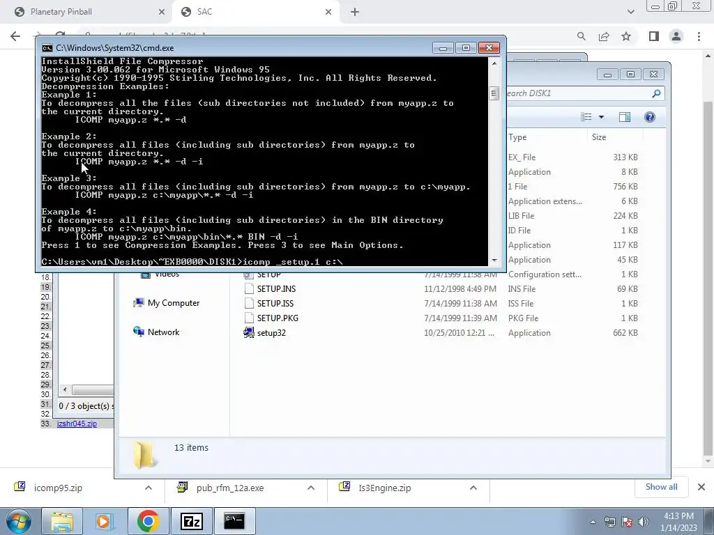Change the Explorer view mode icon
The width and height of the screenshot is (714, 535).
[x=586, y=117]
